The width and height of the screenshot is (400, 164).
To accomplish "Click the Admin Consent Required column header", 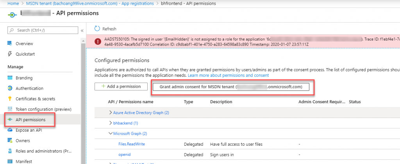I will 322,102.
